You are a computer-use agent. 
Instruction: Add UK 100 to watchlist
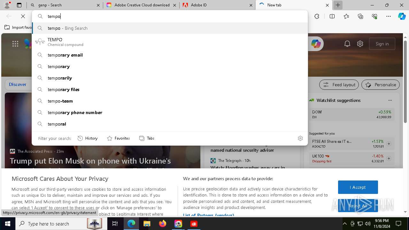point(389,158)
